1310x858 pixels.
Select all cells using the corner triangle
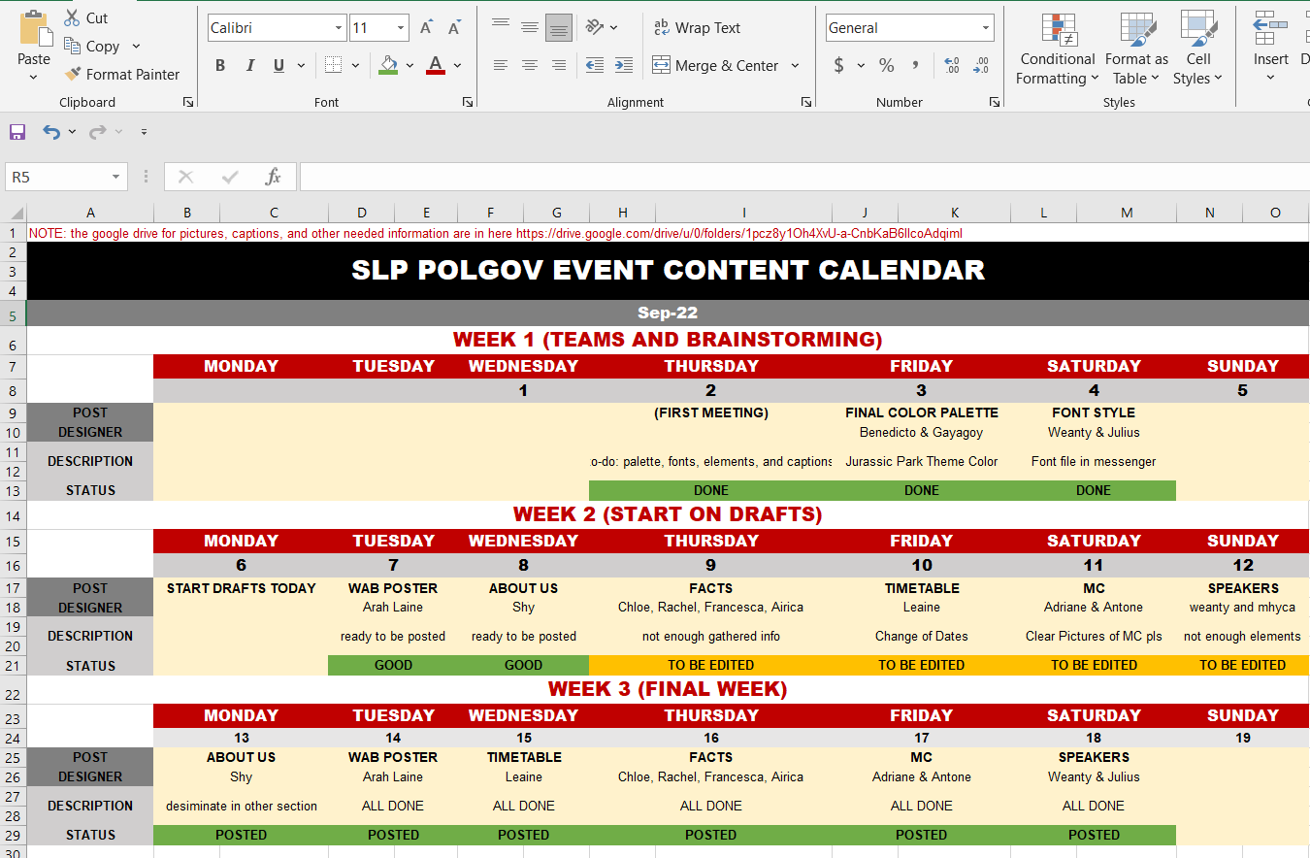[16, 214]
